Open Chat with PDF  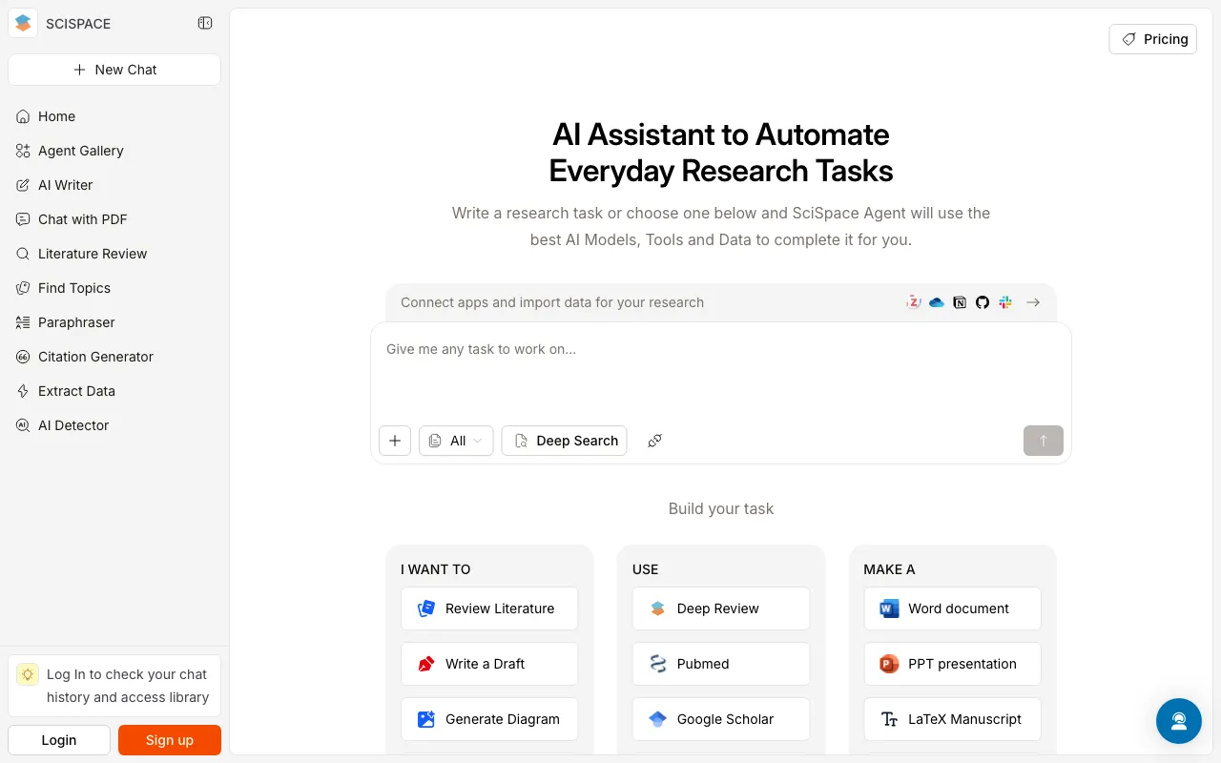coord(114,219)
